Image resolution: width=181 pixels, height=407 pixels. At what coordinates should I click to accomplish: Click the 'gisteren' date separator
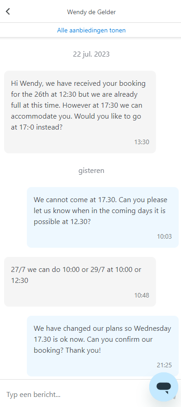[91, 171]
